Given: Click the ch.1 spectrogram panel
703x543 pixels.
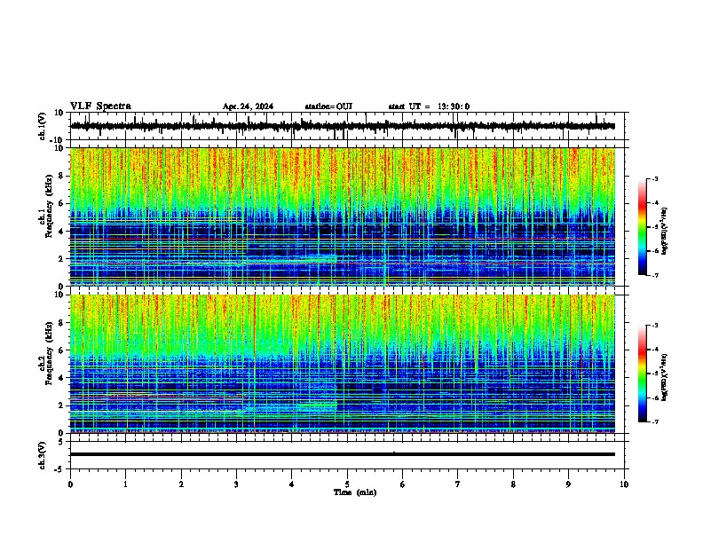Looking at the screenshot, I should 343,216.
